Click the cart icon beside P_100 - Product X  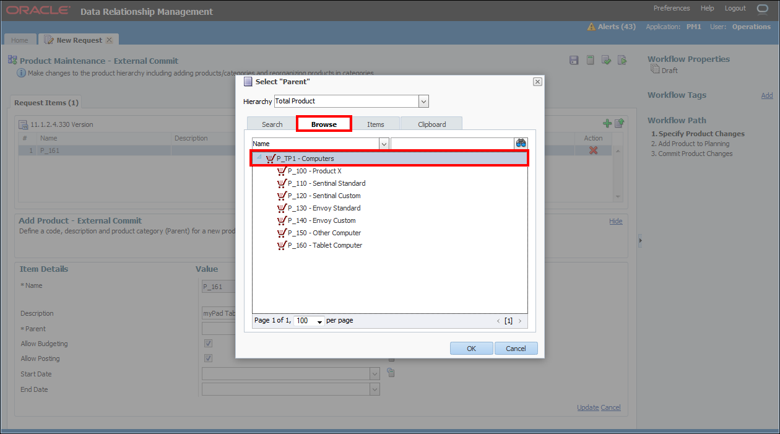point(282,171)
